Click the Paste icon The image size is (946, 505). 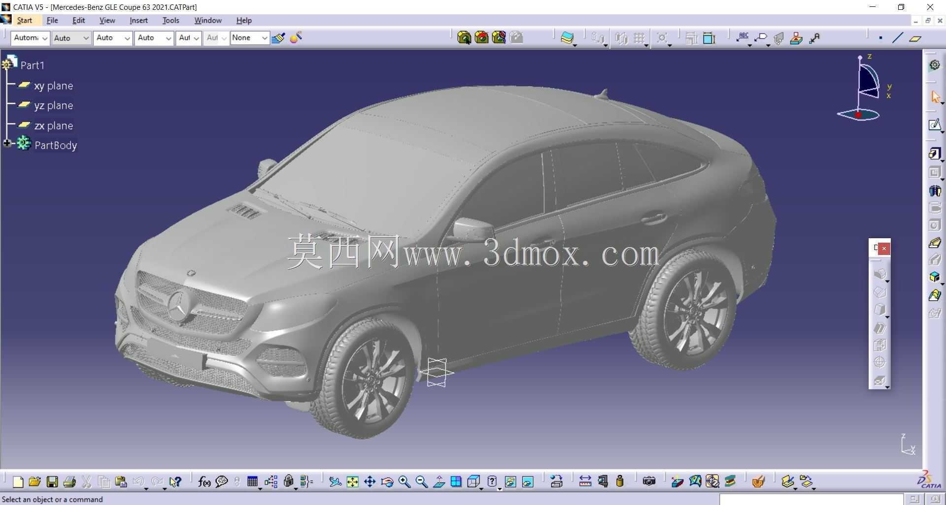coord(121,482)
